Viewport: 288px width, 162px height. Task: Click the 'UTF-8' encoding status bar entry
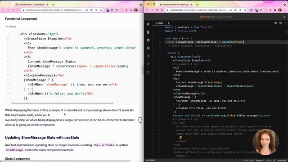click(268, 161)
